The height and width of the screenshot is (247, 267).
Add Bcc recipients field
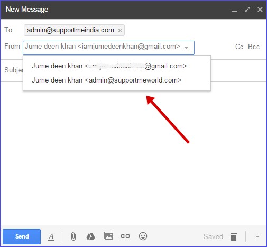point(254,47)
